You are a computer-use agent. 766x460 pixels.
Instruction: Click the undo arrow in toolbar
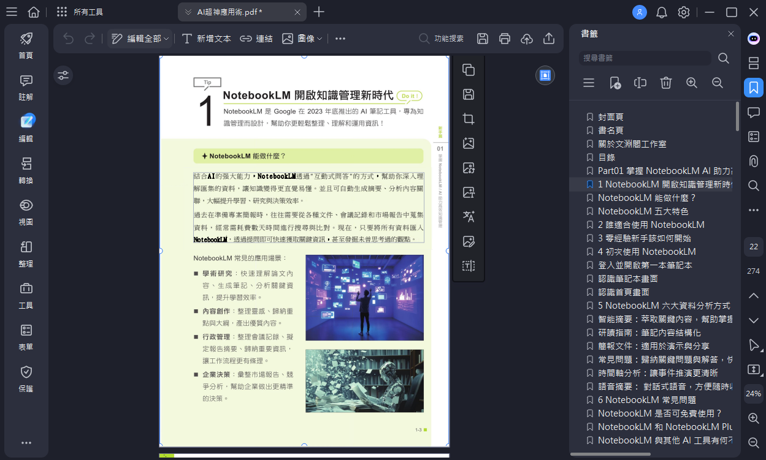68,39
